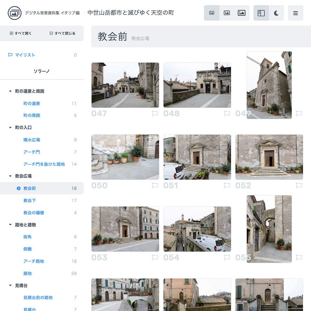Open thumbnail 047 of the street view
The image size is (311, 311).
pyautogui.click(x=125, y=85)
